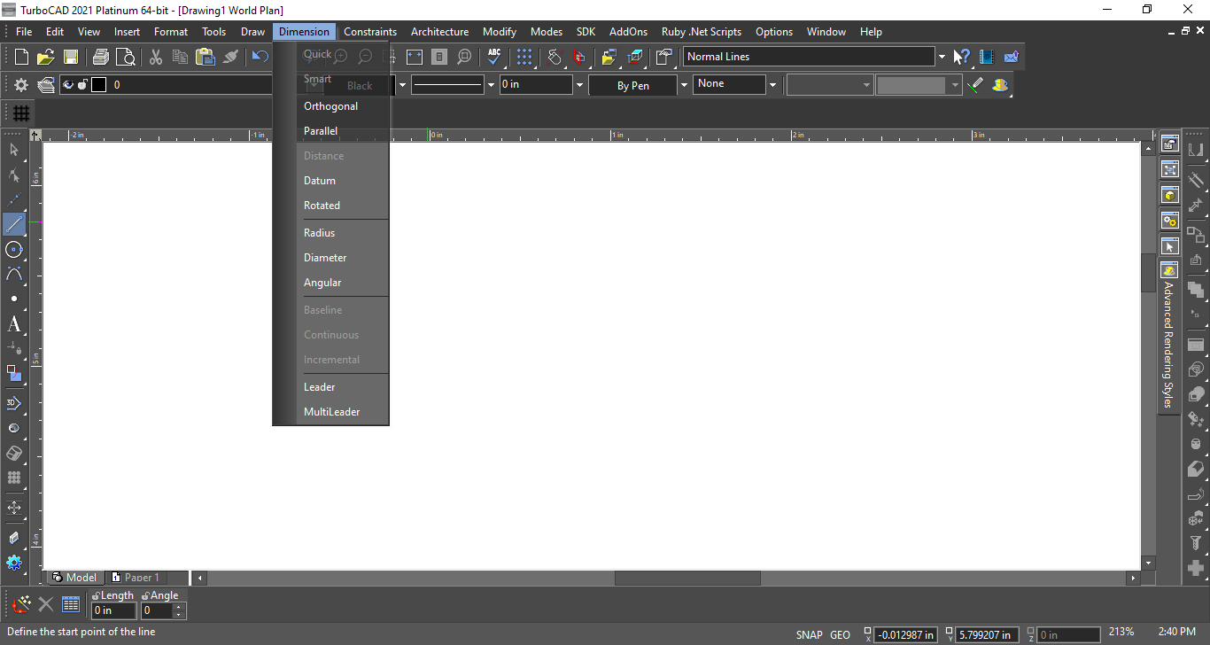Screen dimensions: 1210x645
Task: Open the Layers manager icon
Action: (x=46, y=85)
